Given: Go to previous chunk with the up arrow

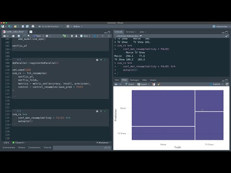Looking at the screenshot, I should (72, 36).
